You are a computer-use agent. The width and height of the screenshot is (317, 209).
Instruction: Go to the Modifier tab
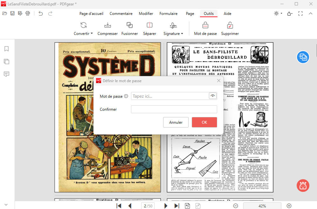[x=146, y=14]
